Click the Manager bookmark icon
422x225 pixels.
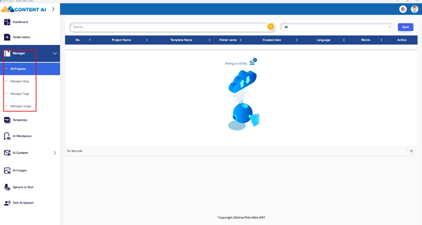(x=7, y=53)
